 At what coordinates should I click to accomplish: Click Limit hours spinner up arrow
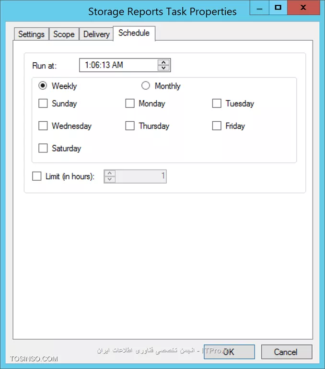[x=110, y=173]
